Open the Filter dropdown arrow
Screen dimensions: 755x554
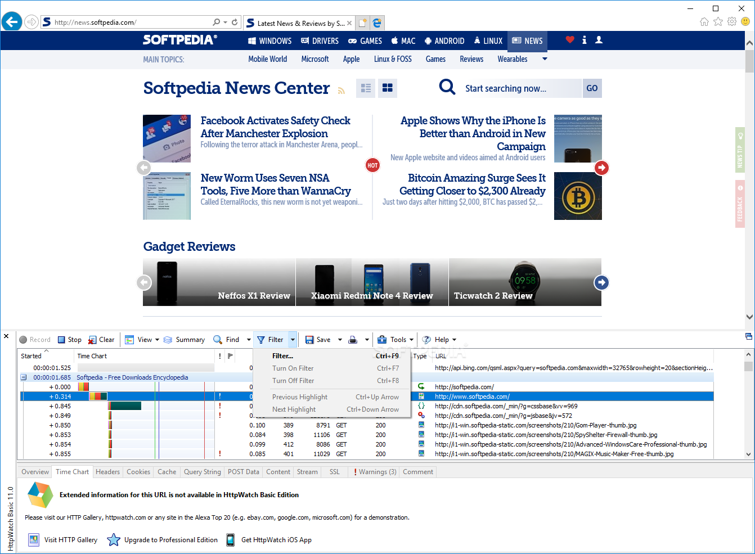coord(293,340)
